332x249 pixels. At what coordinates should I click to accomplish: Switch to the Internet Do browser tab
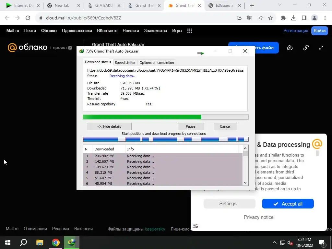[24, 6]
